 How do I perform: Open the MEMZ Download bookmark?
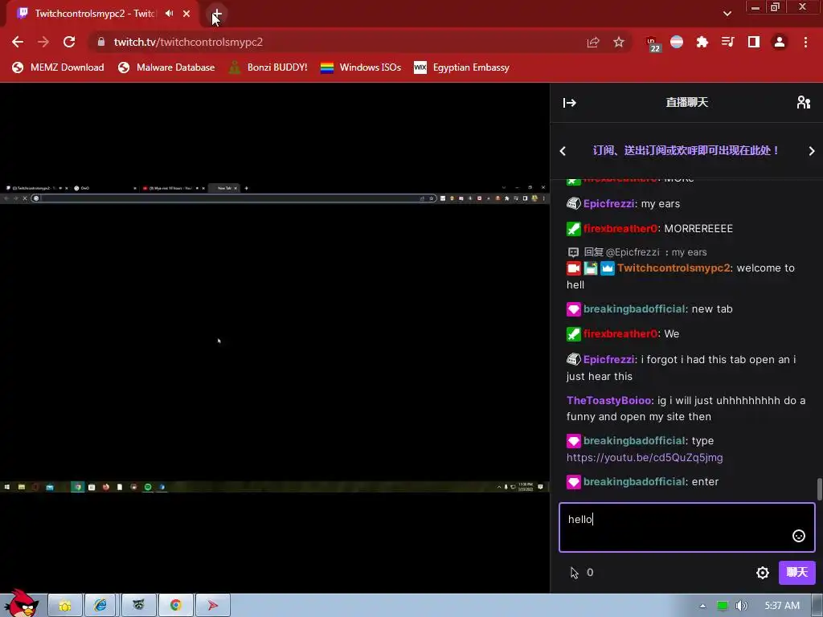coord(58,67)
